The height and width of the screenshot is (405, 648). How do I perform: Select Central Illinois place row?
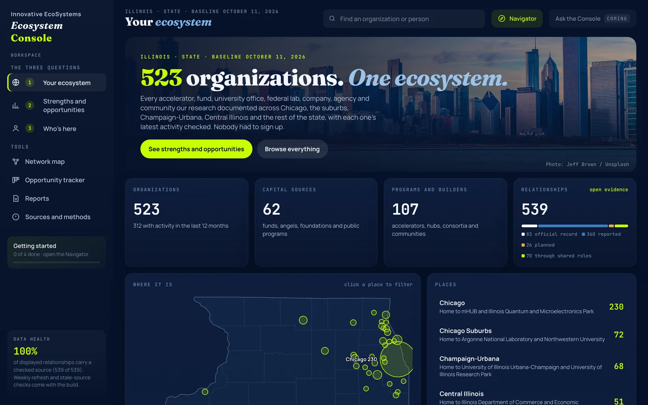(532, 398)
